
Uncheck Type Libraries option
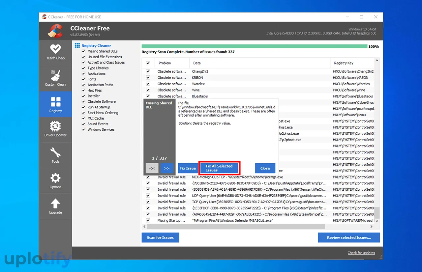83,68
